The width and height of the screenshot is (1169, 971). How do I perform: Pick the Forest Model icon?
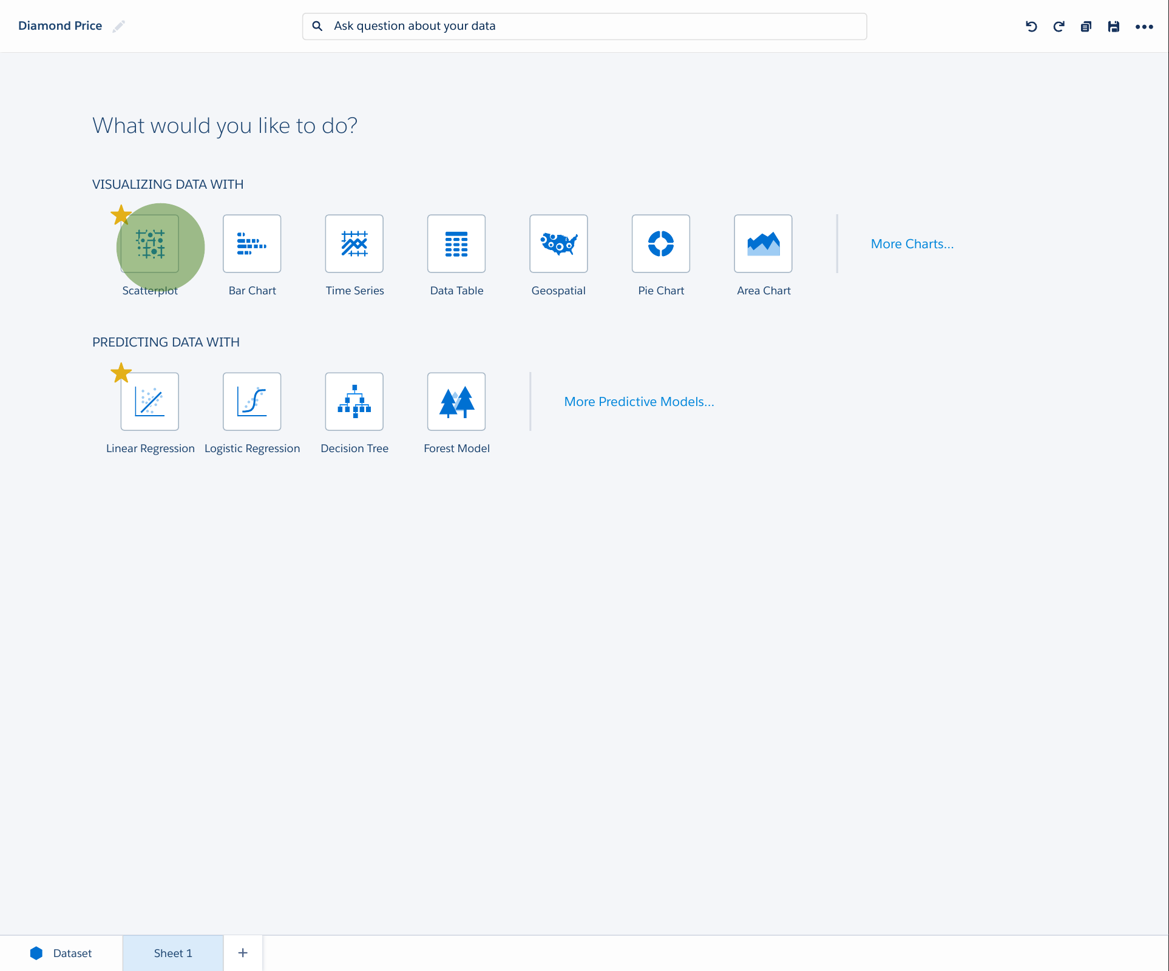pyautogui.click(x=456, y=402)
